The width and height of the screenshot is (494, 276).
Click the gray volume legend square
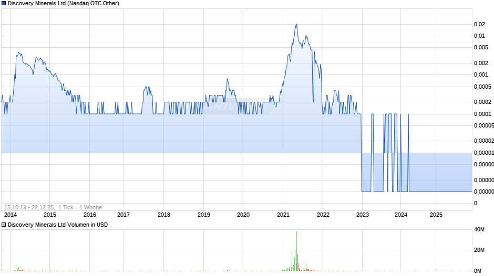pos(4,225)
